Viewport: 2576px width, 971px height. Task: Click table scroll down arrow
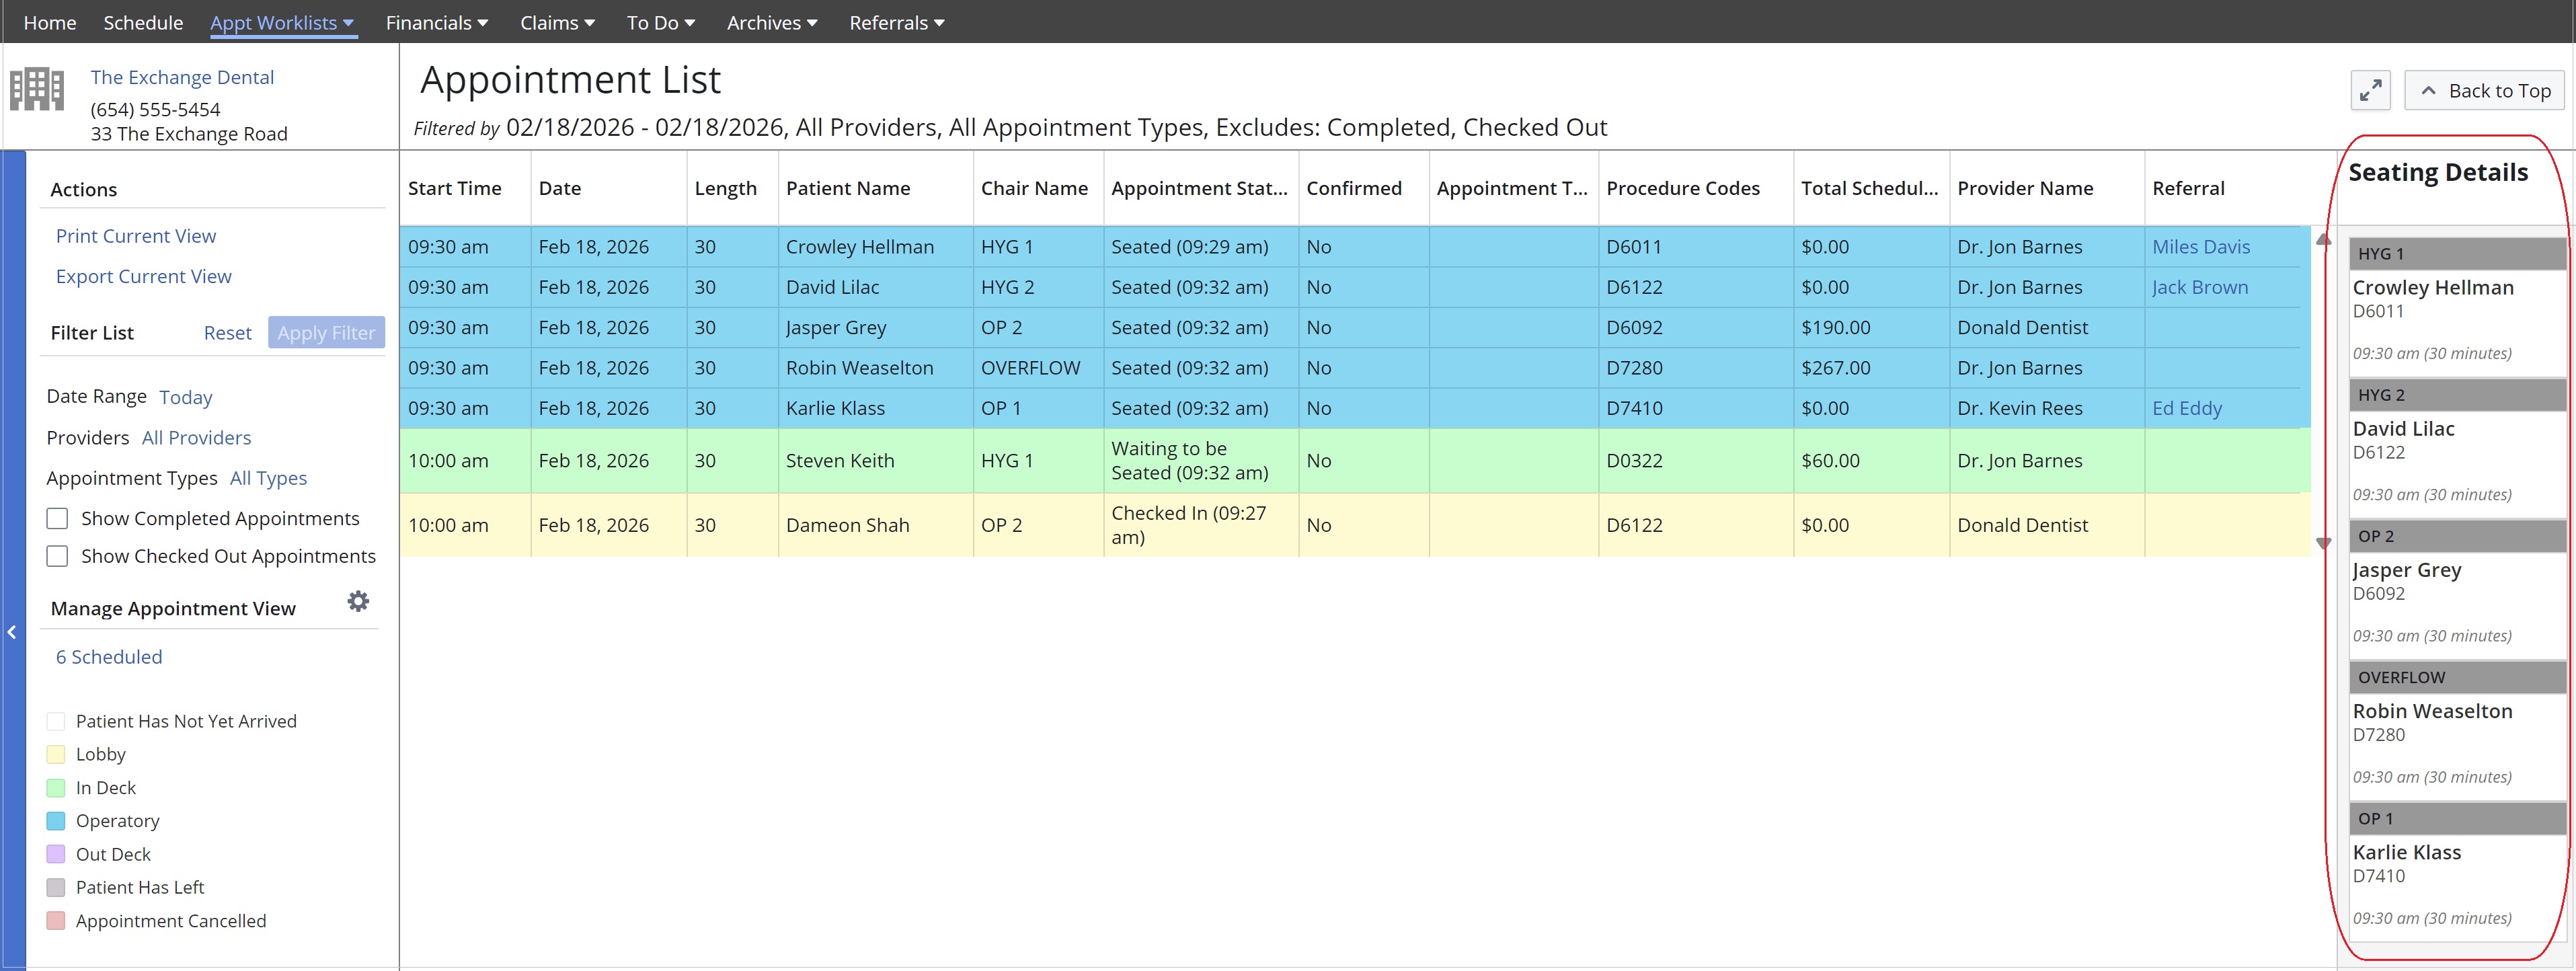[2323, 543]
